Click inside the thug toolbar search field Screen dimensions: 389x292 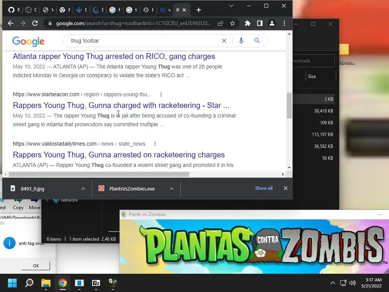(x=144, y=41)
